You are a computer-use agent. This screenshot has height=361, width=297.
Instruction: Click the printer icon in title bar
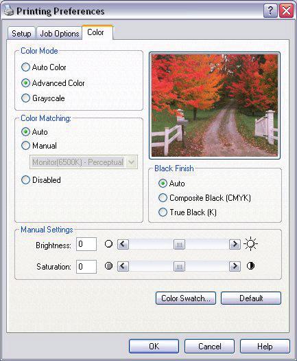tap(8, 10)
